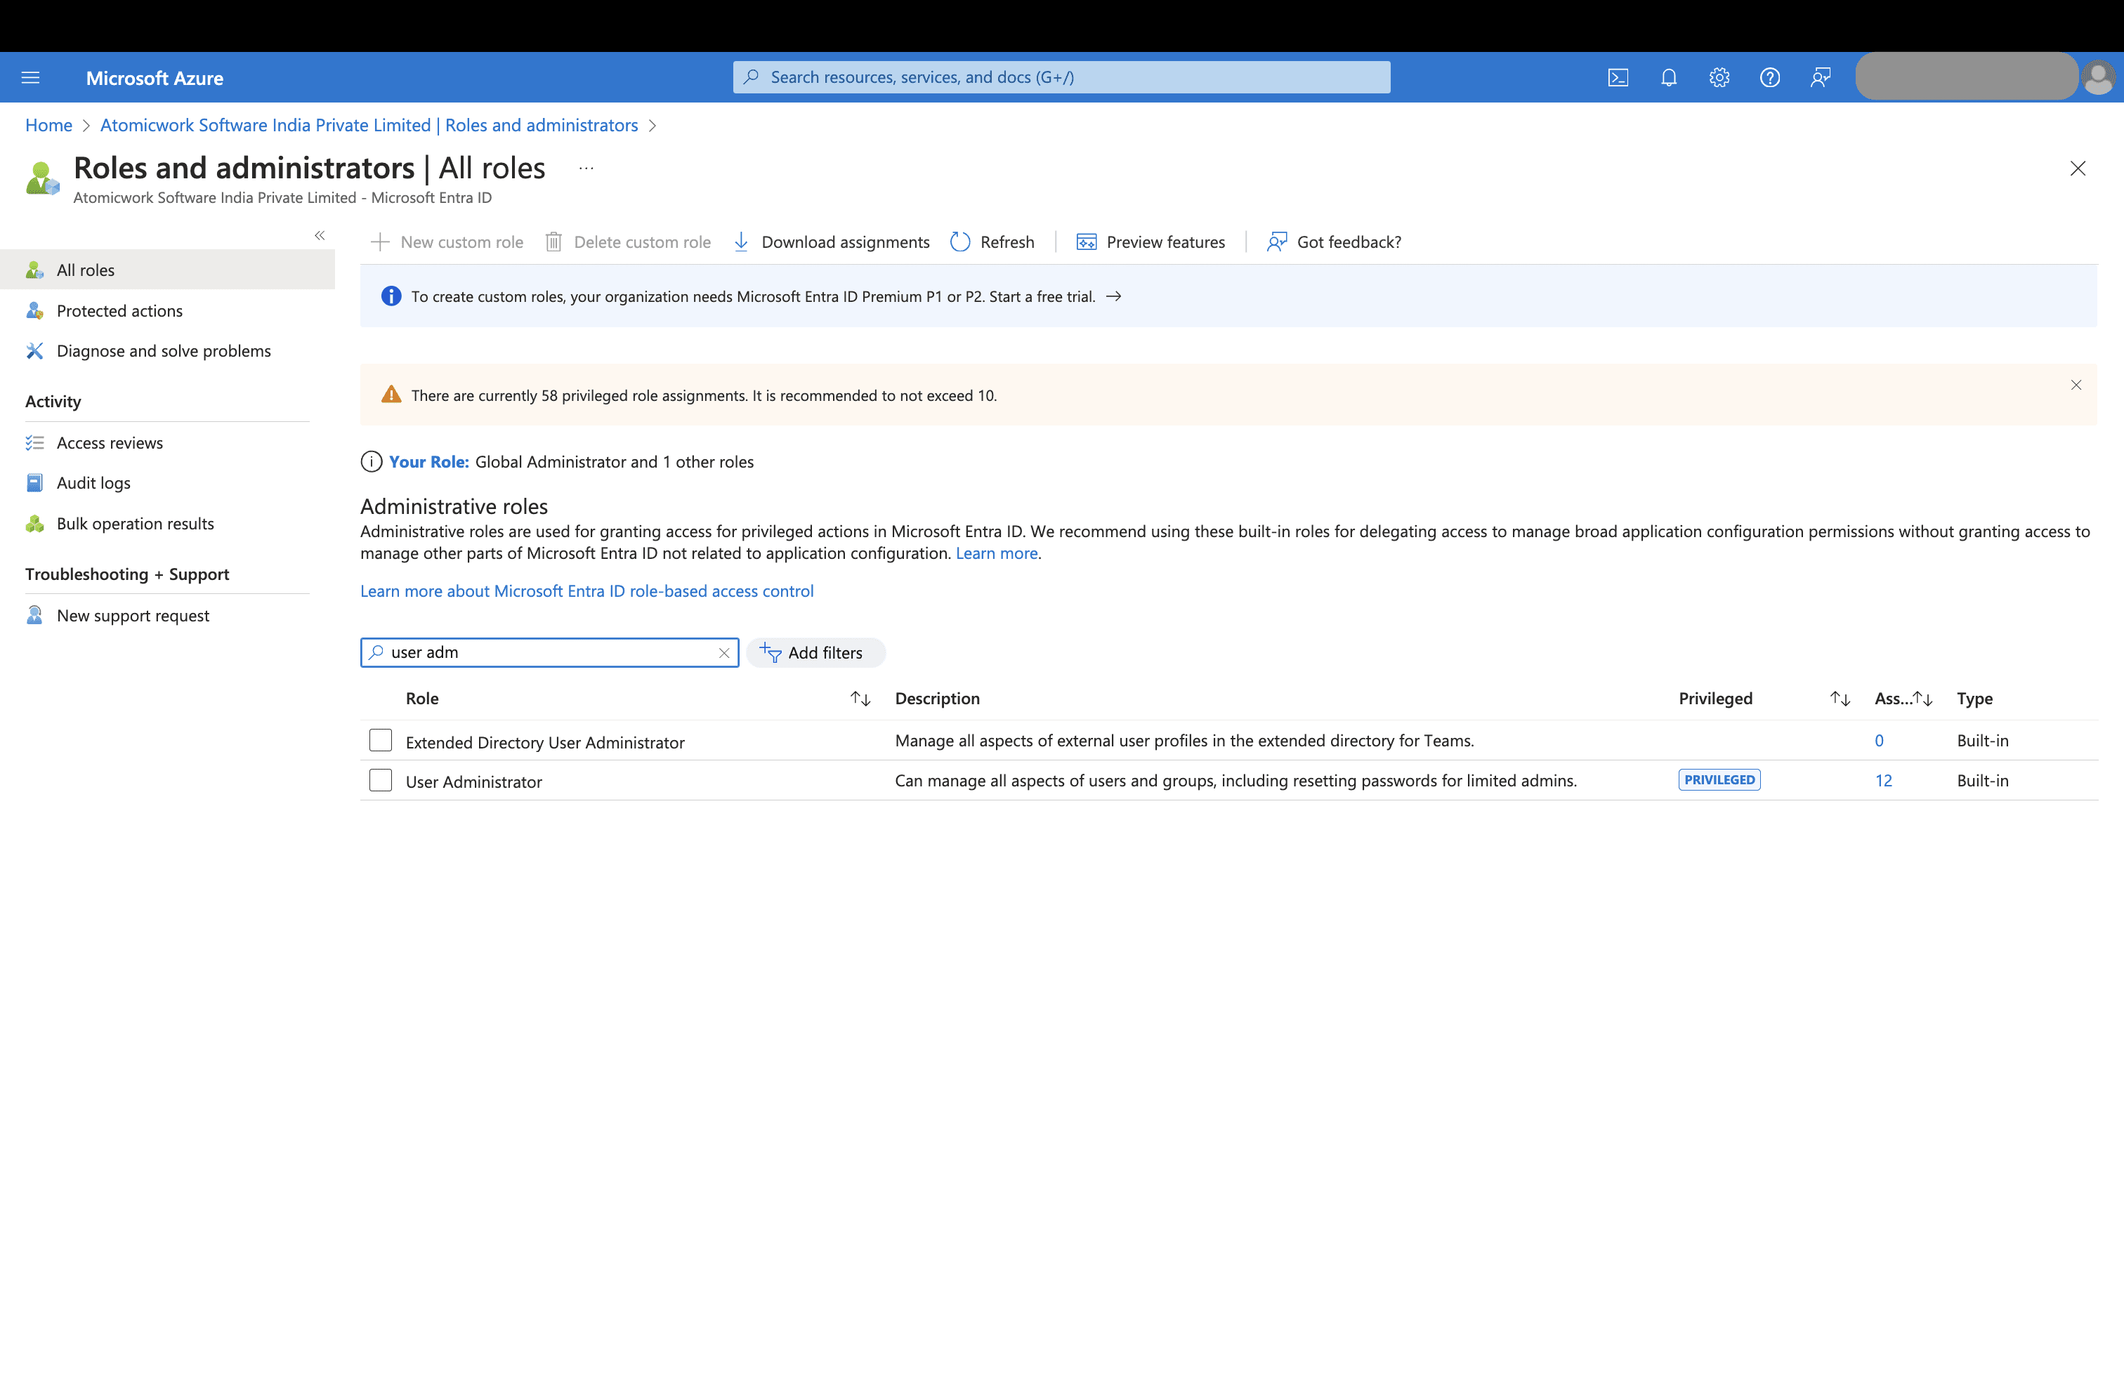The height and width of the screenshot is (1379, 2124).
Task: Dismiss the privileged role assignments warning
Action: point(2076,385)
